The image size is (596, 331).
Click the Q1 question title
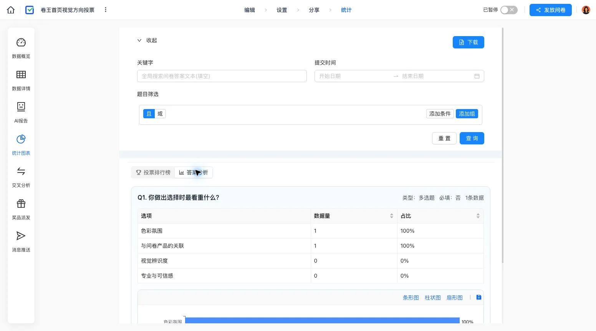pyautogui.click(x=179, y=197)
